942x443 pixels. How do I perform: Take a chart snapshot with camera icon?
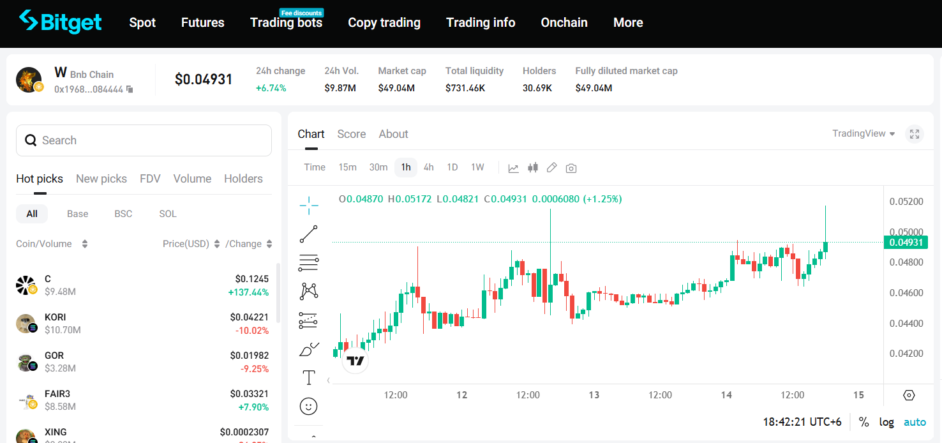571,168
